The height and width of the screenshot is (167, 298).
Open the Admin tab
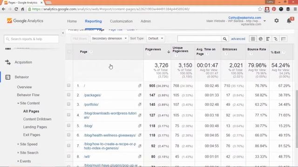(146, 21)
